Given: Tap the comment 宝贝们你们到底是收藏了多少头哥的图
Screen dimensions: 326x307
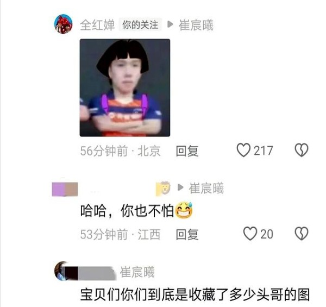Looking at the screenshot, I should click(x=195, y=294).
